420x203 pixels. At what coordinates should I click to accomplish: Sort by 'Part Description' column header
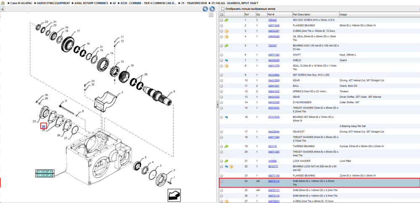315,14
